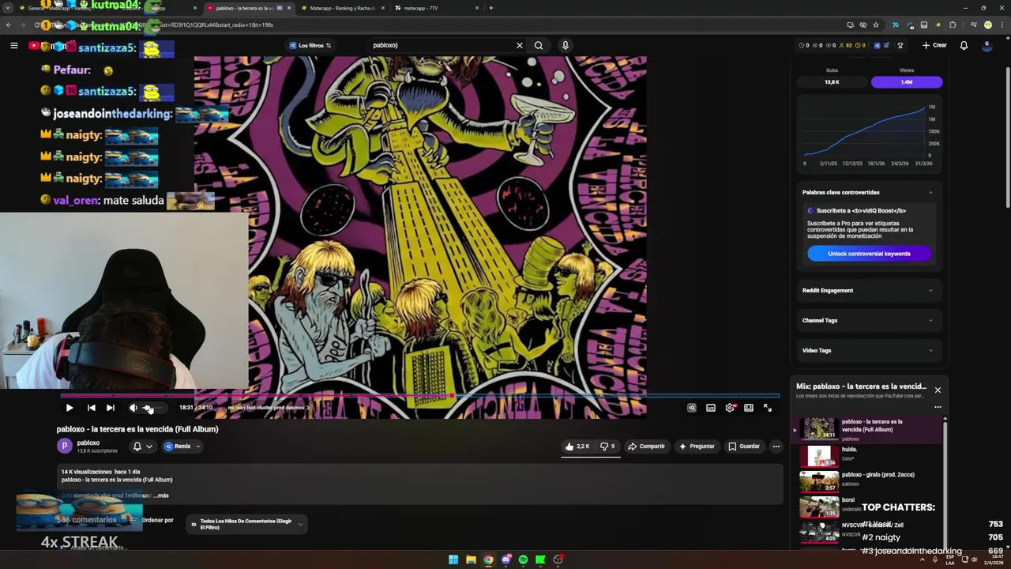Open subscription notification bell dropdown

[142, 447]
